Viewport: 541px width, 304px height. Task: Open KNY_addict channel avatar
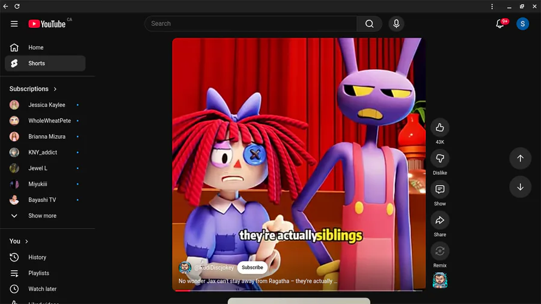point(14,153)
